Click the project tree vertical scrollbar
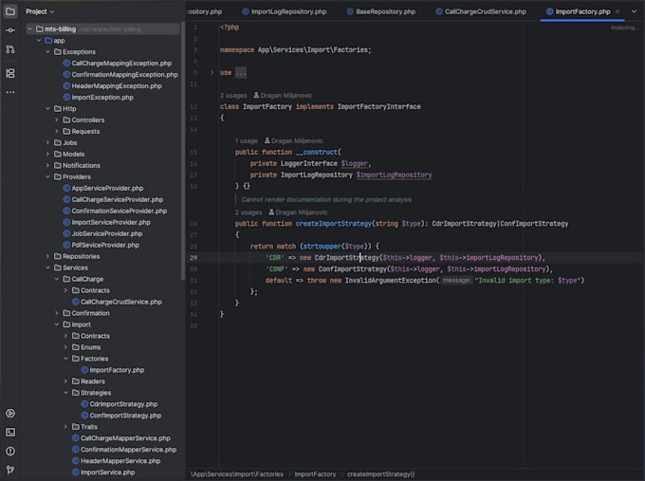645x481 pixels. 183,152
